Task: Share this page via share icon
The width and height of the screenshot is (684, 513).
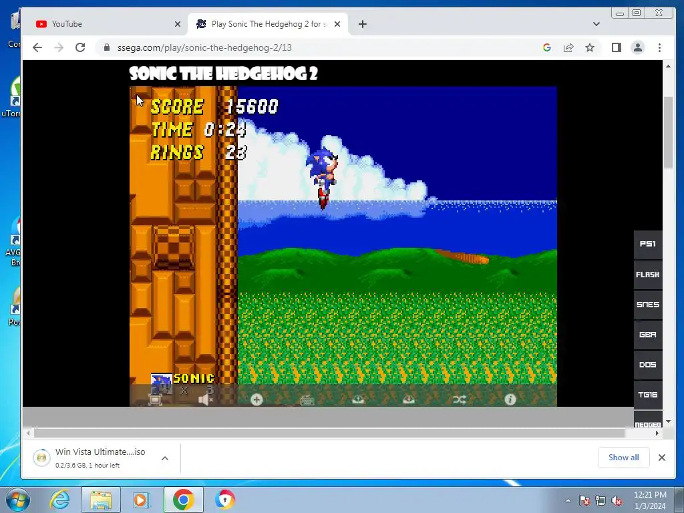Action: [568, 47]
